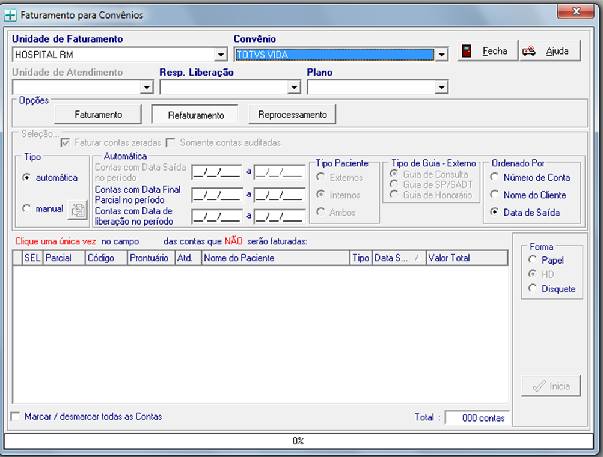Screen dimensions: 603x457
Task: Open the Resp. Liberação dropdown
Action: 294,88
